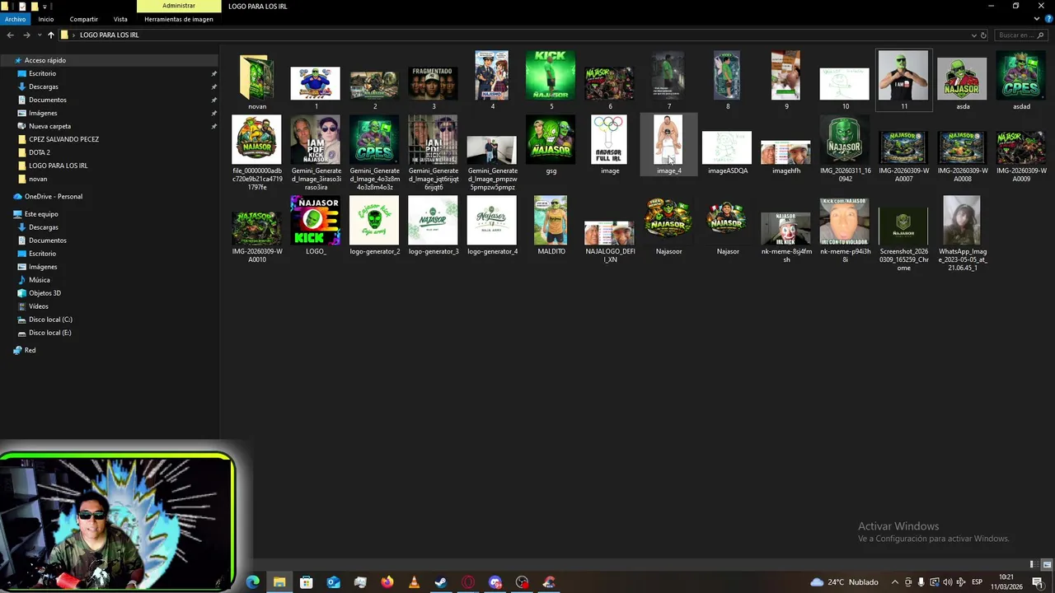The width and height of the screenshot is (1055, 593).
Task: Click the search box Buscar en
Action: point(1021,35)
